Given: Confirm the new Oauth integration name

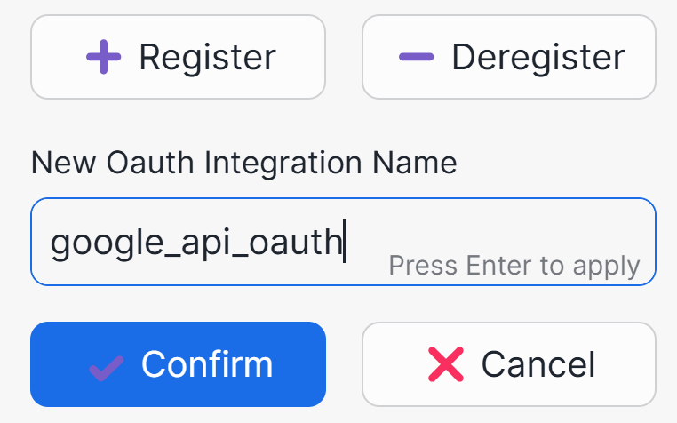Looking at the screenshot, I should [x=178, y=364].
